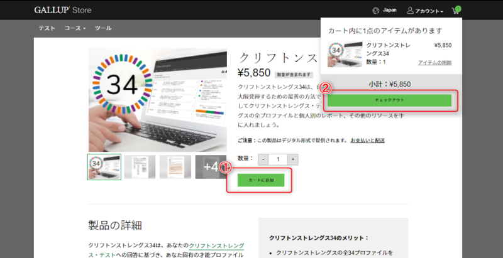
Task: Open the アカウント dropdown
Action: (x=425, y=11)
